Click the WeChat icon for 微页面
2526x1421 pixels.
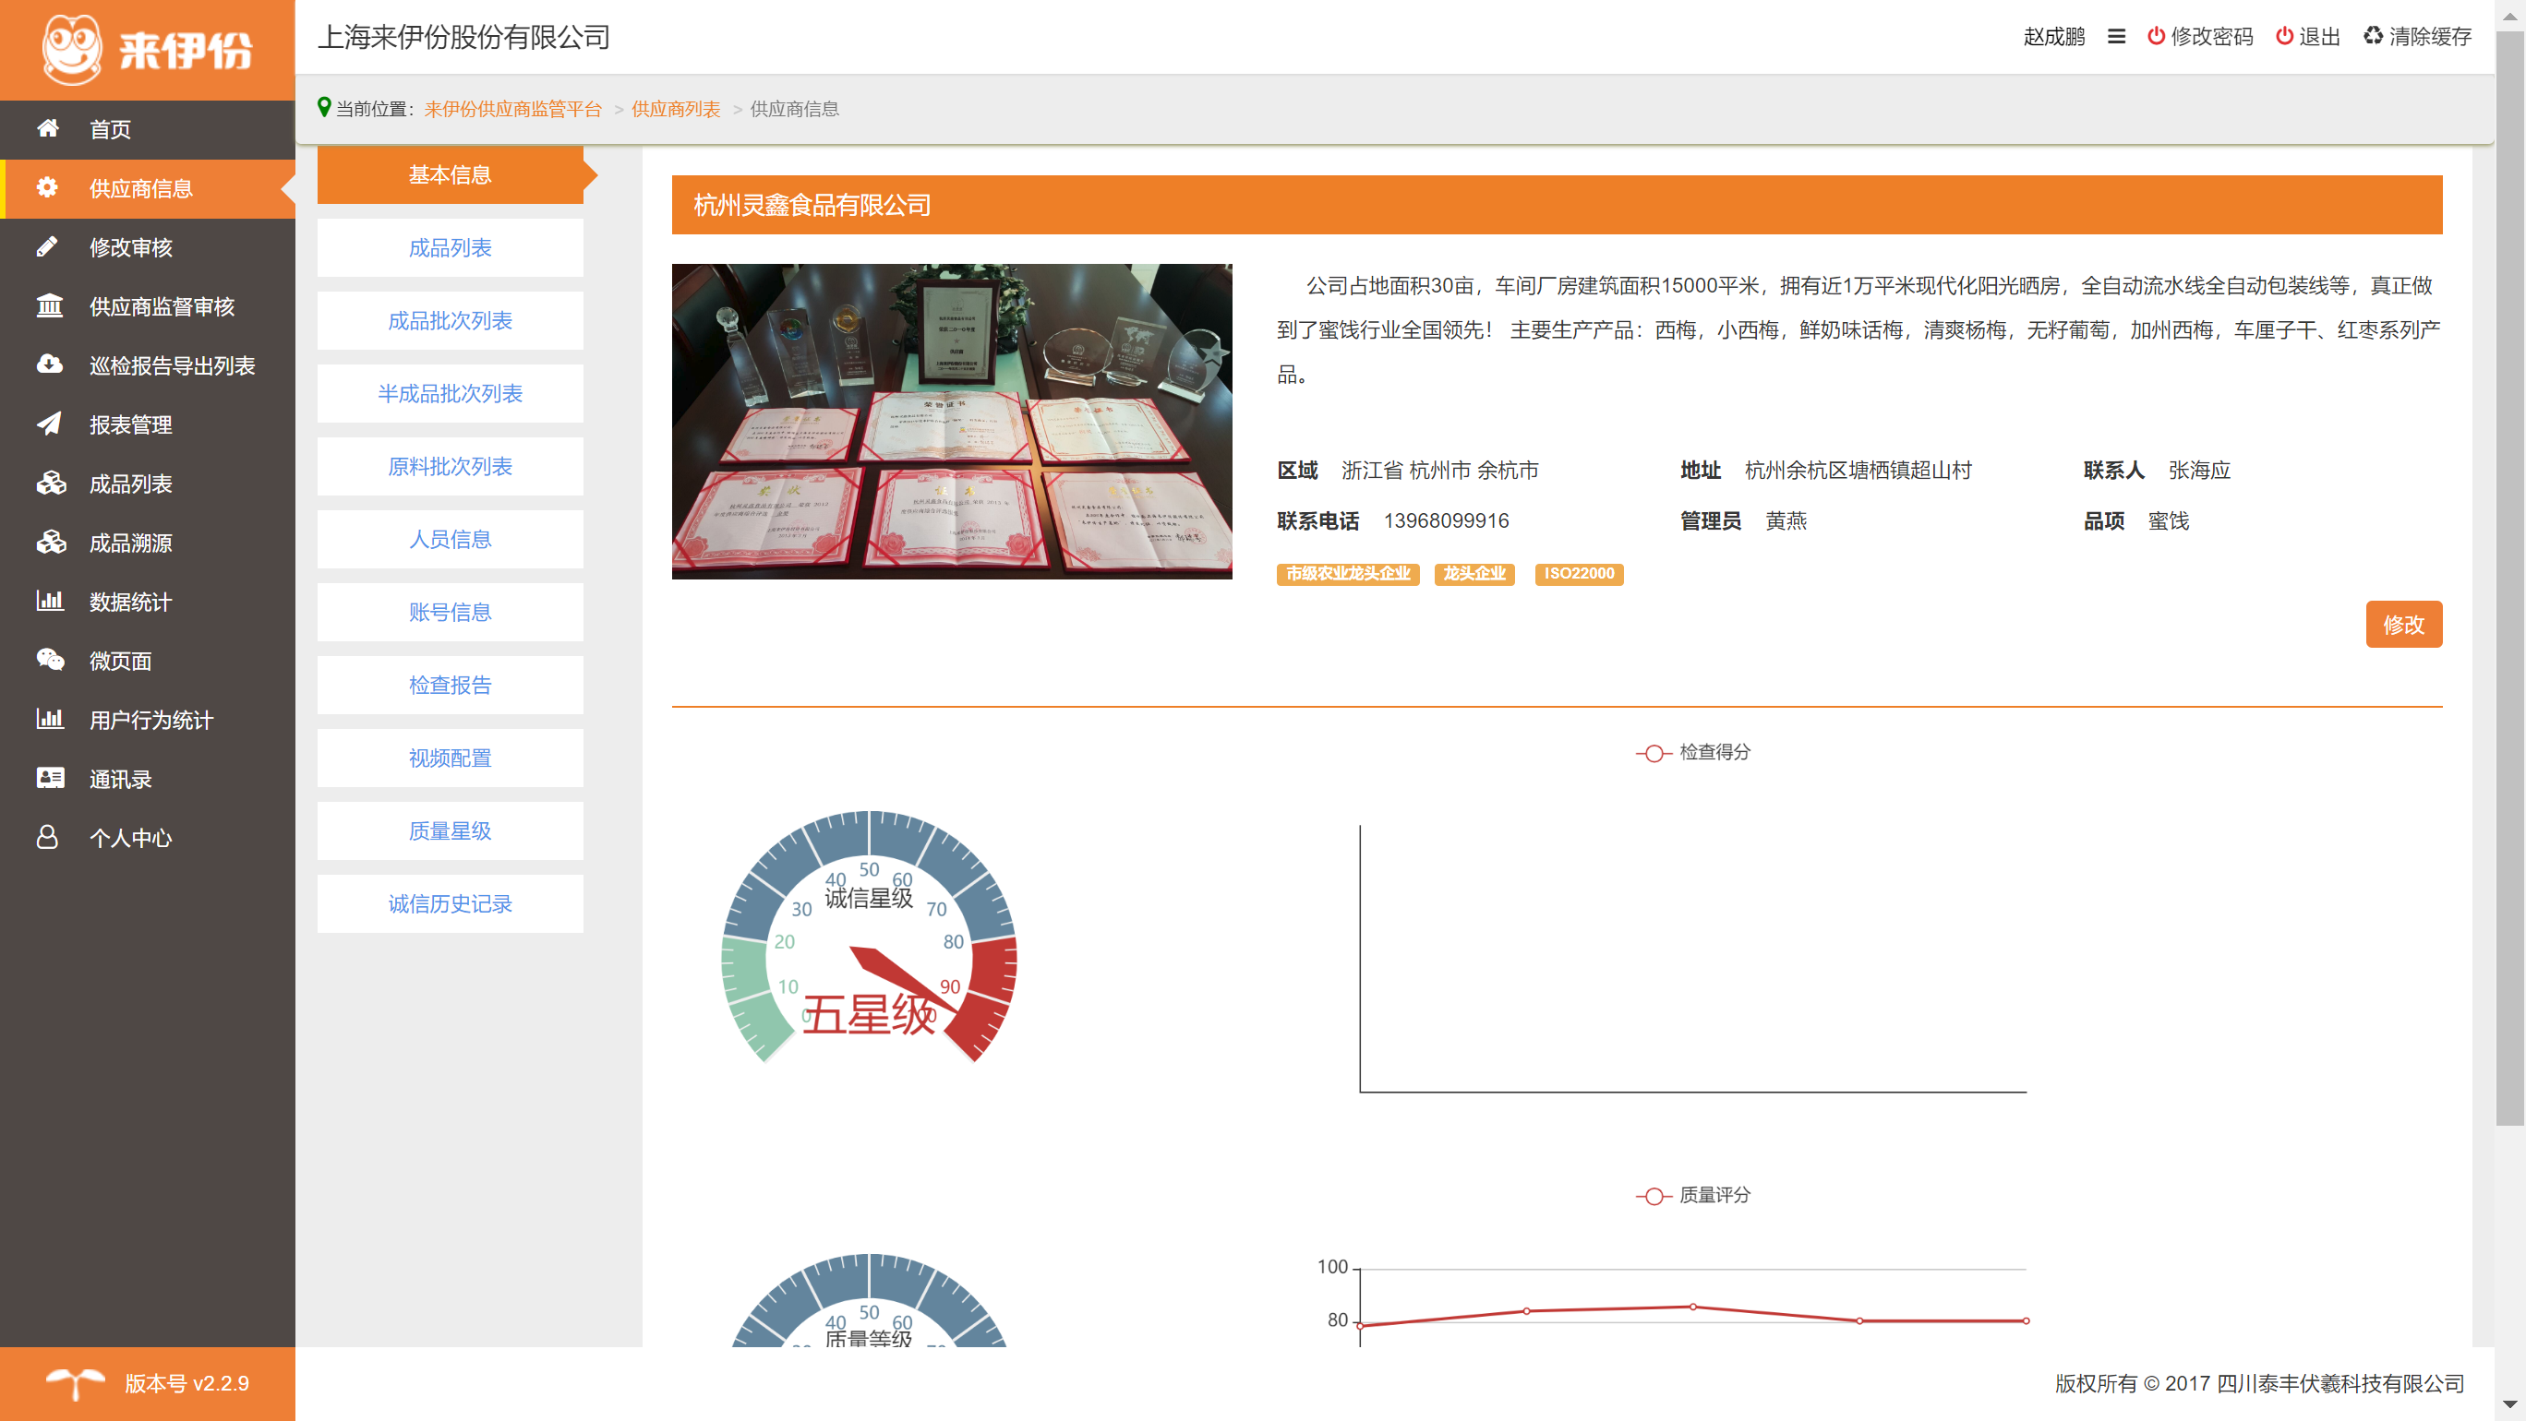[x=49, y=660]
